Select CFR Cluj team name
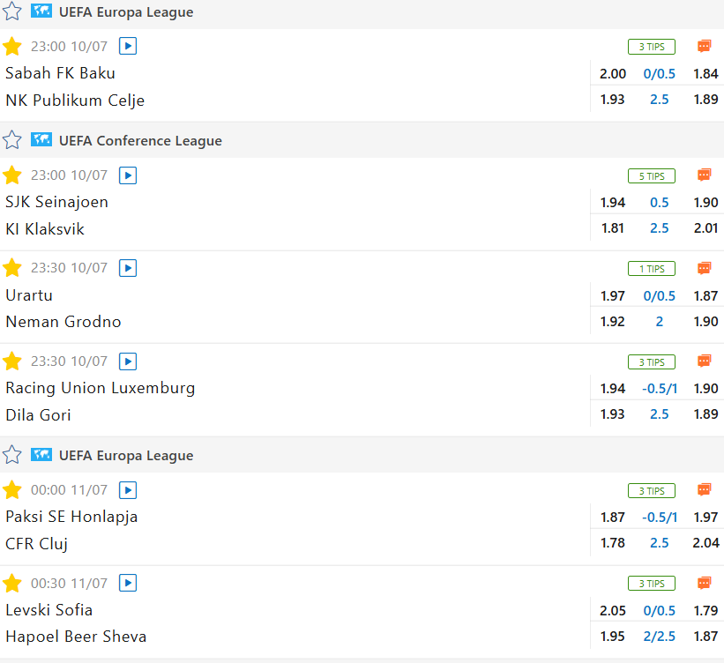The height and width of the screenshot is (663, 724). [37, 544]
